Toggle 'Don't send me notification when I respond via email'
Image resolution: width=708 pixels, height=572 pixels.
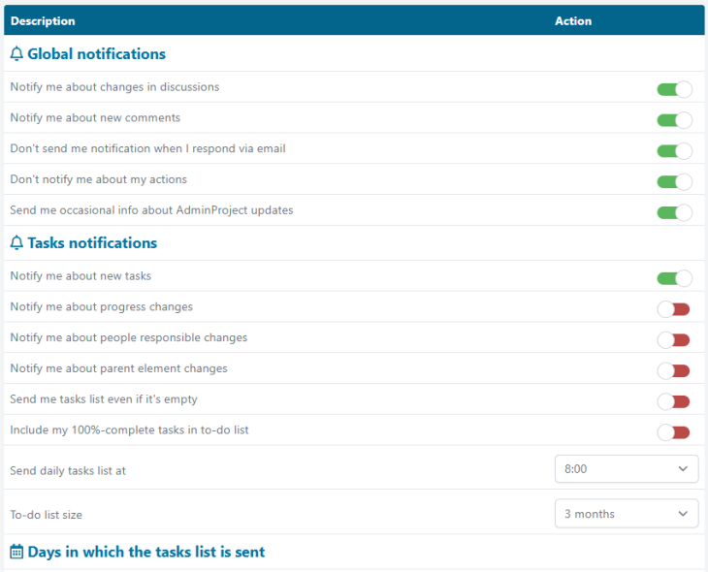(x=675, y=151)
